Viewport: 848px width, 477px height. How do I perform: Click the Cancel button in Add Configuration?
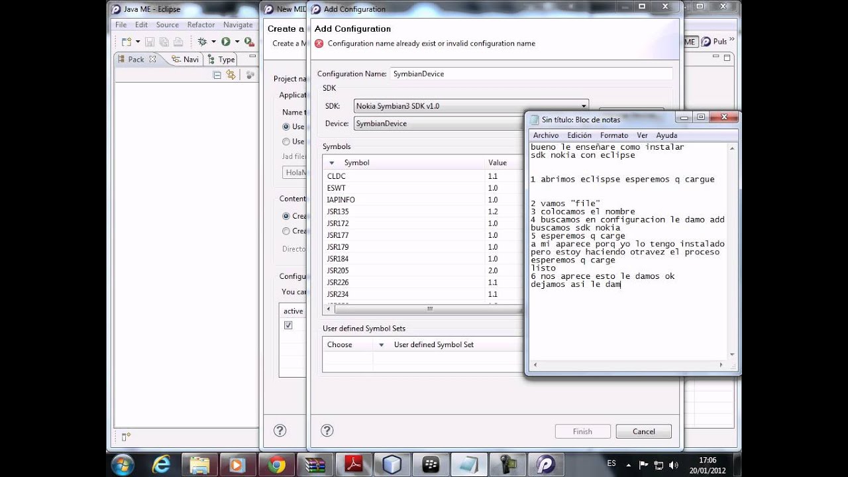(x=643, y=431)
